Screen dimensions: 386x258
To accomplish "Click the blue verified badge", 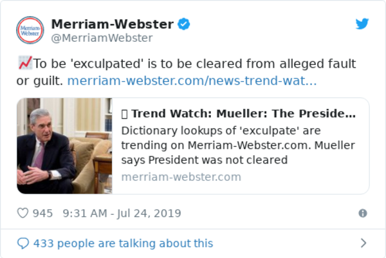I will tap(184, 24).
